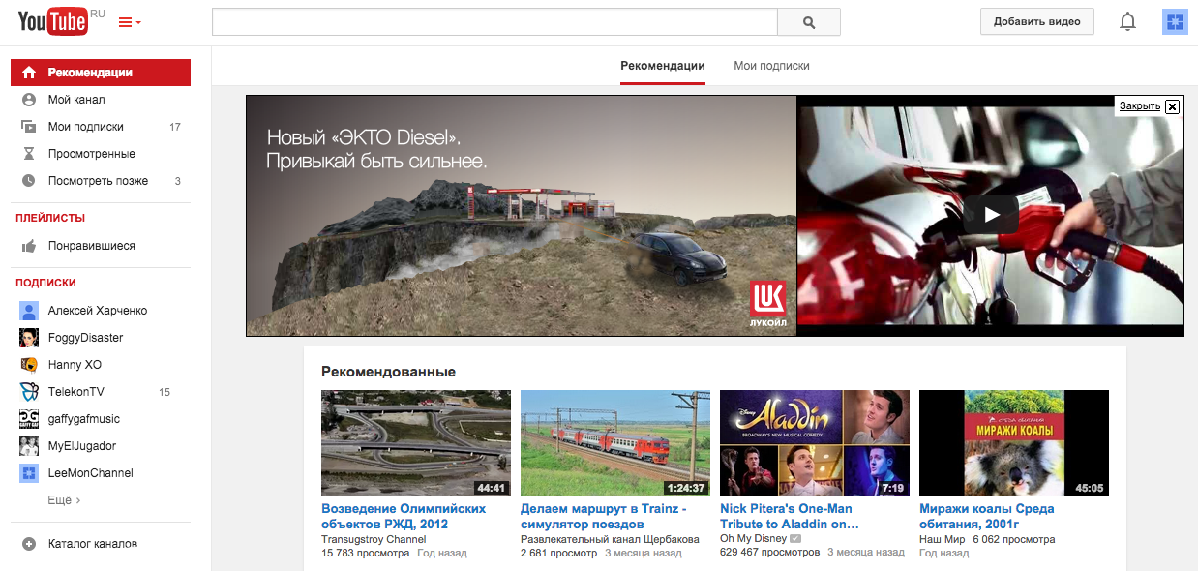1198x571 pixels.
Task: Expand Ещё to show more subscriptions
Action: point(64,500)
